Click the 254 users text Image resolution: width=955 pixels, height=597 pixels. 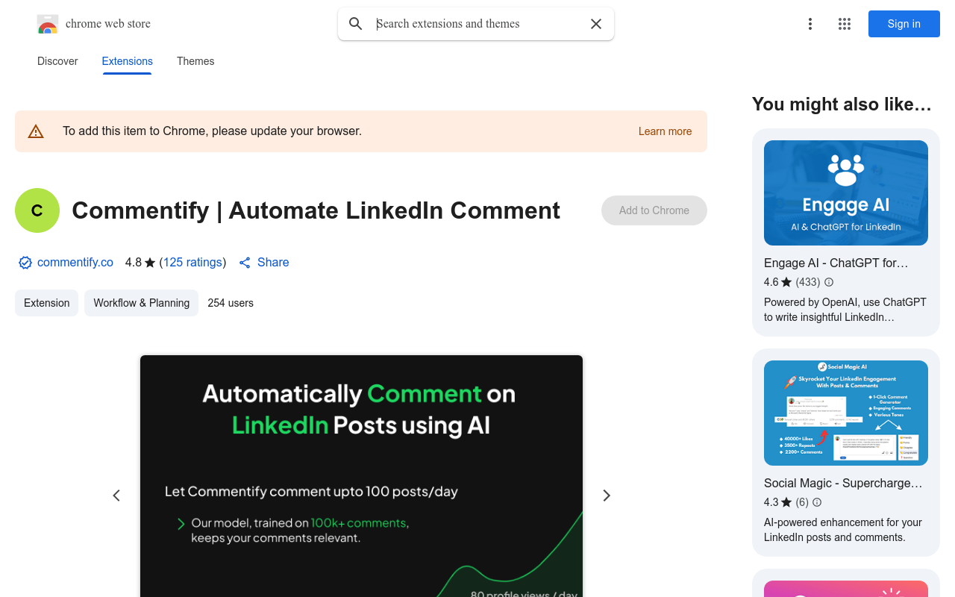pos(231,303)
